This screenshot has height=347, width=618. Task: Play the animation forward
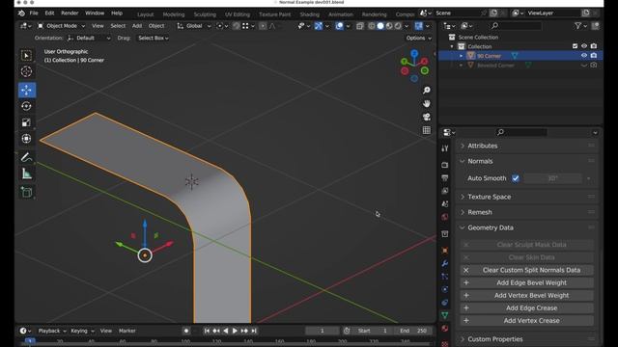[235, 331]
